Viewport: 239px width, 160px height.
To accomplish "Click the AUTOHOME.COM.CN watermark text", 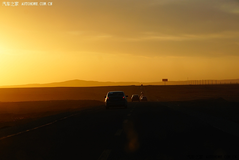I will tap(37, 4).
